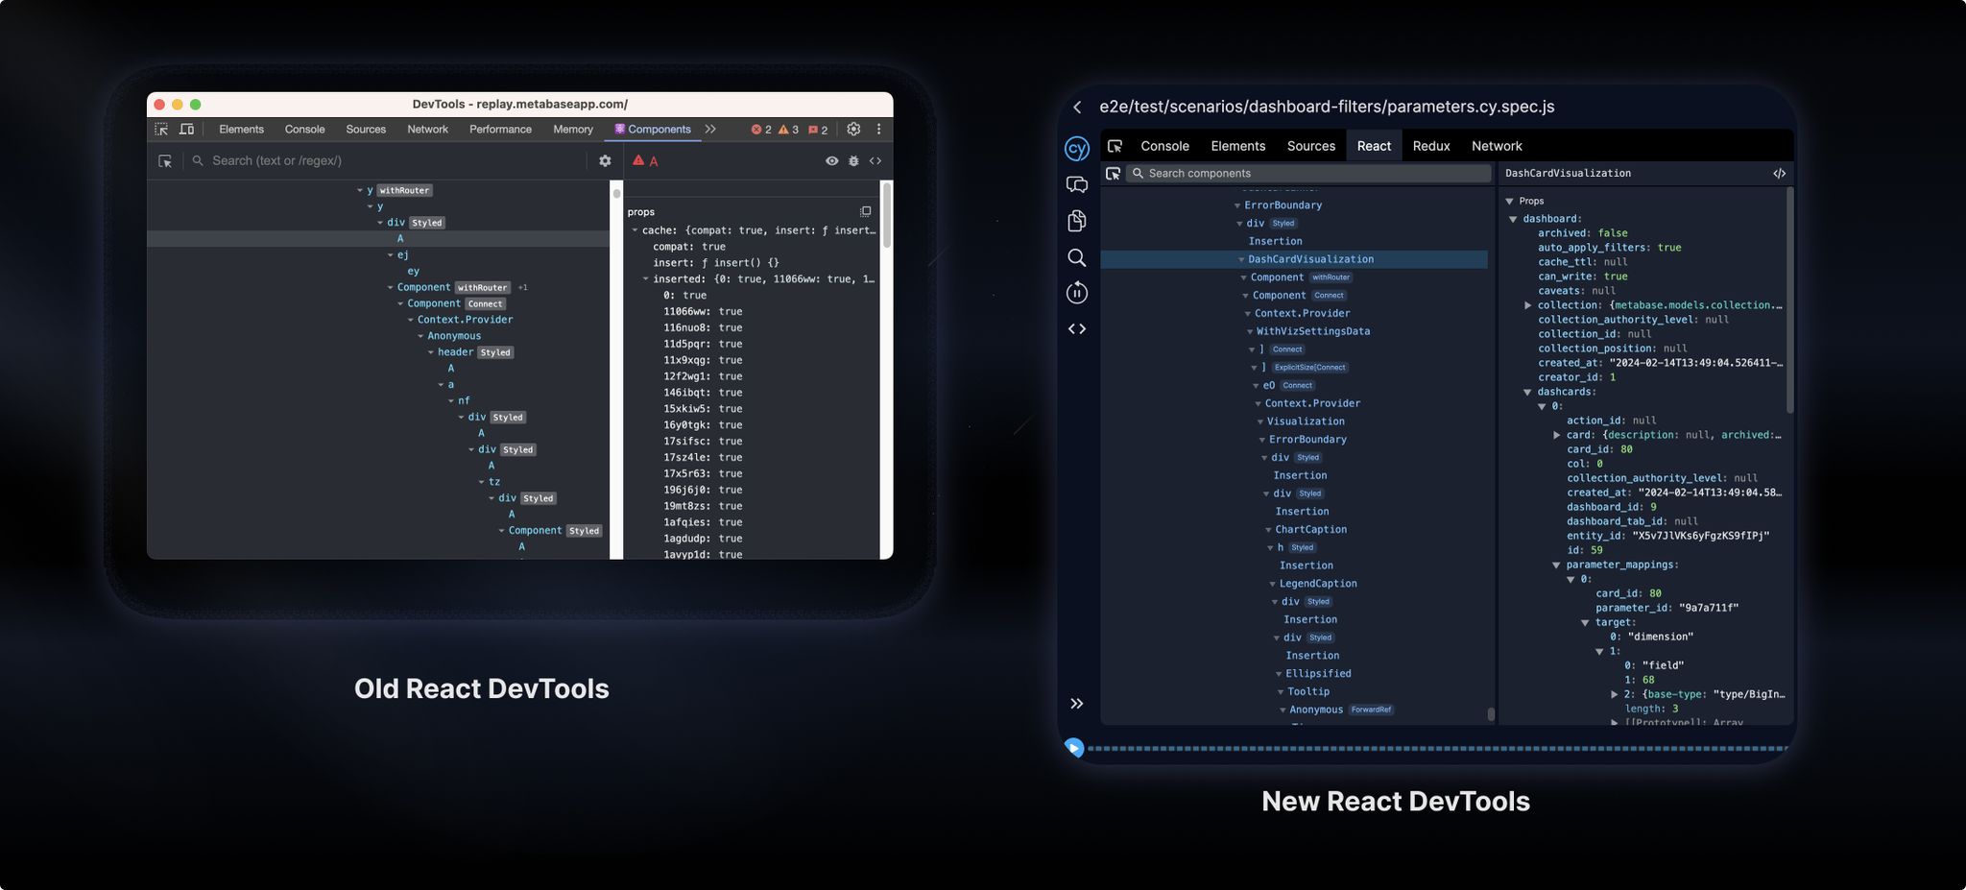Viewport: 1966px width, 890px height.
Task: Click inspect-element icon in old DevTools top bar
Action: (x=161, y=129)
